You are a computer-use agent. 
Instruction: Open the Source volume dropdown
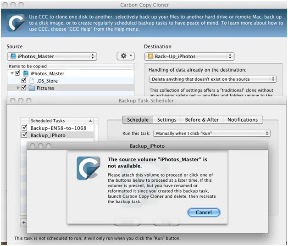point(52,56)
